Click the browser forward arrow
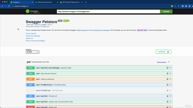This screenshot has height=108, width=193. pyautogui.click(x=5, y=6)
